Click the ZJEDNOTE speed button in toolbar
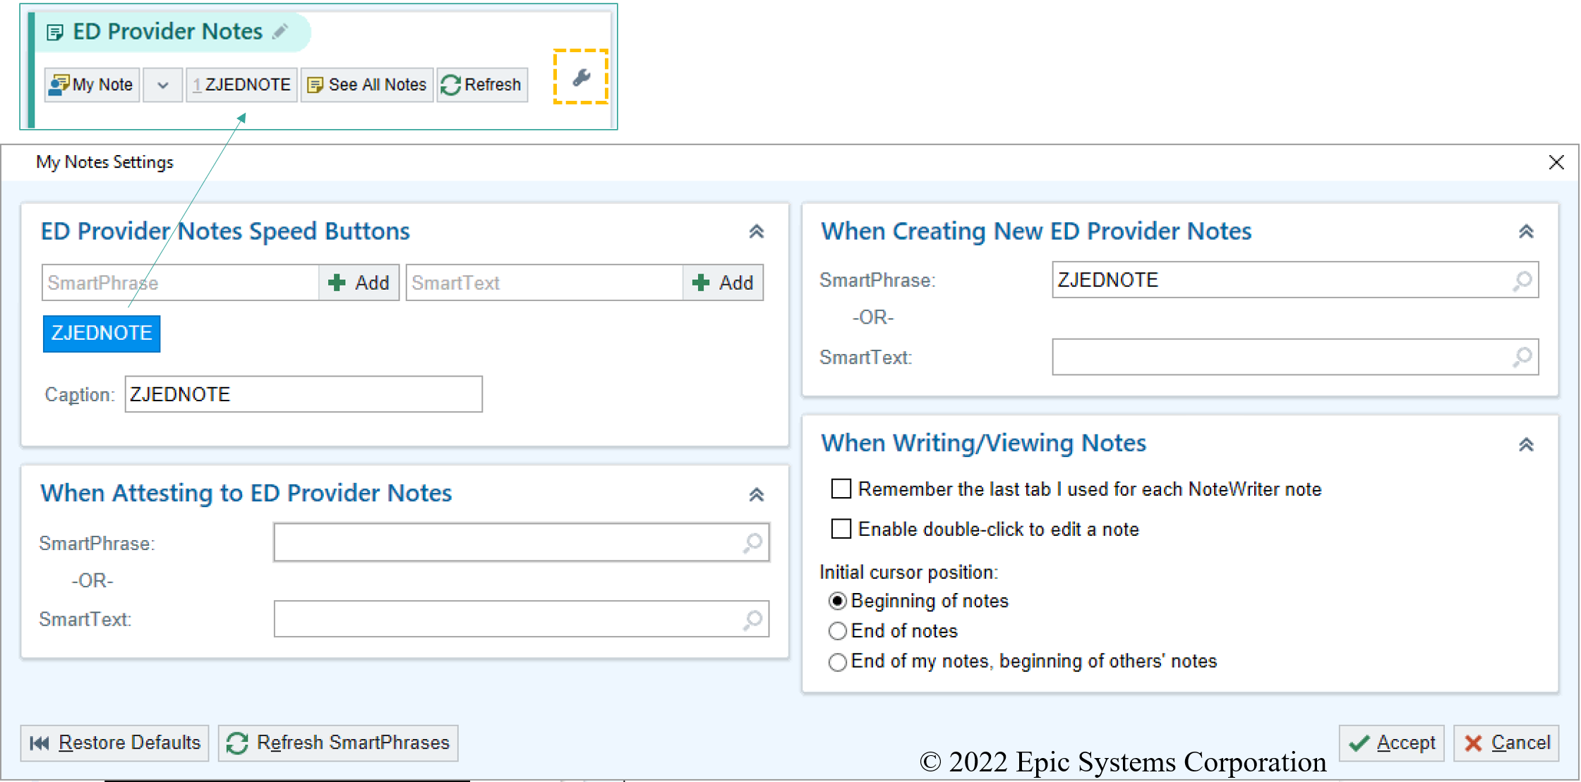 coord(241,85)
